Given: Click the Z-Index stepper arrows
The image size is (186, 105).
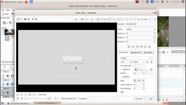Looking at the screenshot, I should tap(155, 19).
